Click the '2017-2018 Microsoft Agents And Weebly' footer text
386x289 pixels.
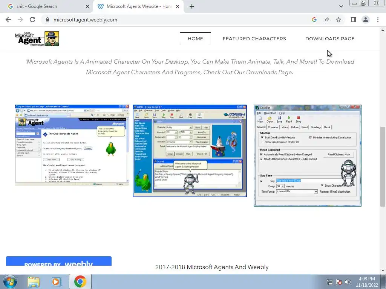click(x=212, y=267)
